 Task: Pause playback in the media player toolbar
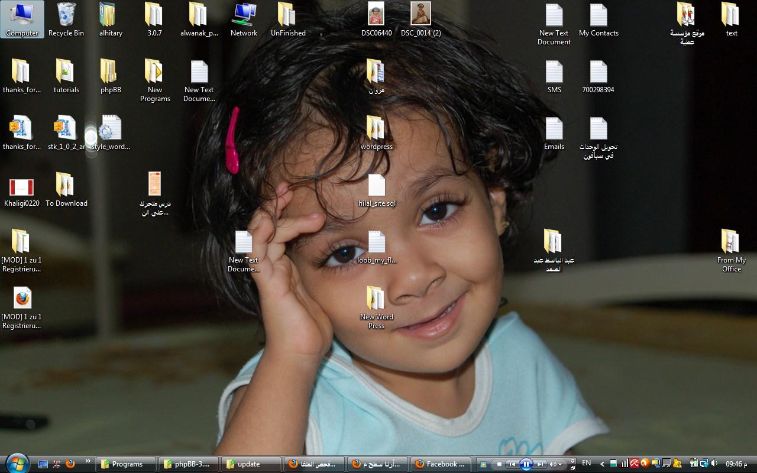tap(526, 464)
